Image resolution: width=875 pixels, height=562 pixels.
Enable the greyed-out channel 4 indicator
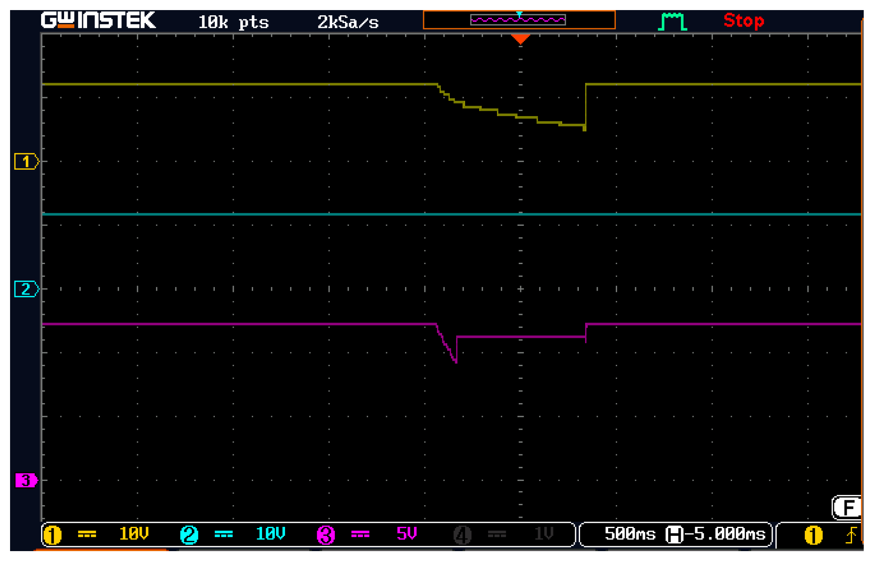point(462,535)
